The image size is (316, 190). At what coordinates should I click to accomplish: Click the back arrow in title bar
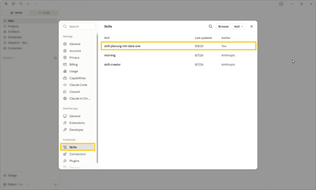point(28,4)
